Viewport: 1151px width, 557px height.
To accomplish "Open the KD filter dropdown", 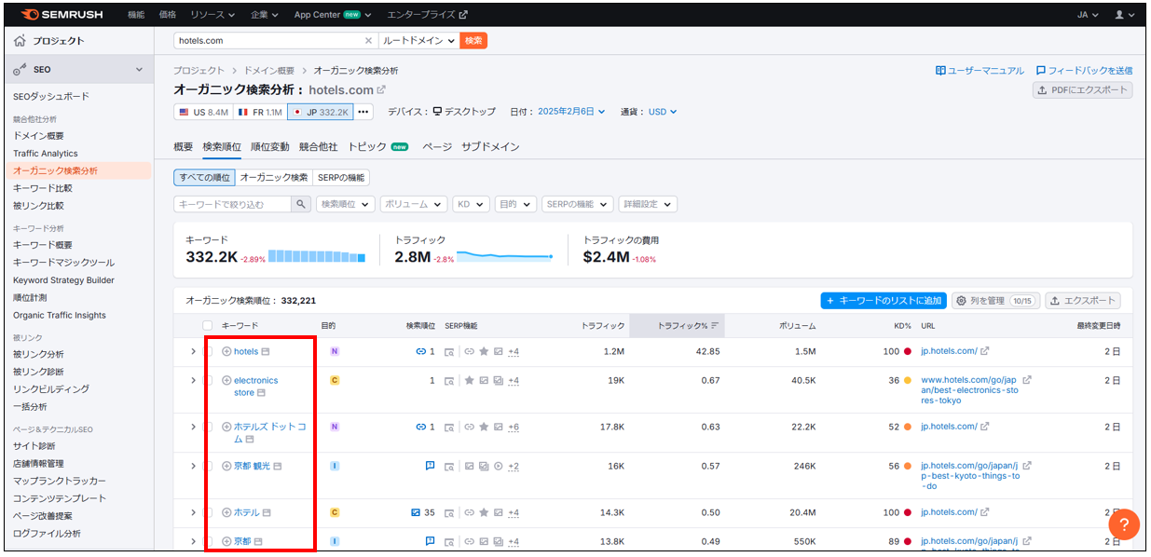I will pos(472,204).
